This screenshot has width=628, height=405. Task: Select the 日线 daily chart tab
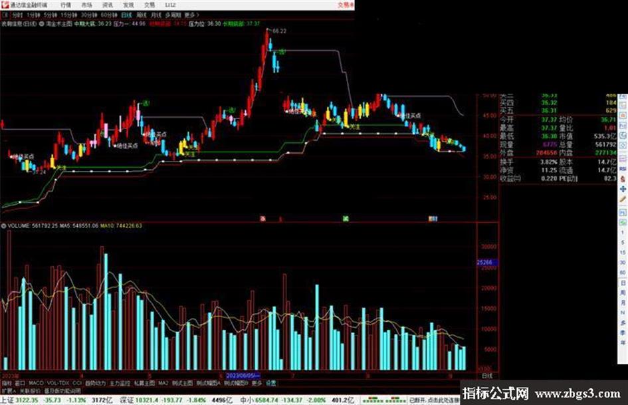coord(126,15)
